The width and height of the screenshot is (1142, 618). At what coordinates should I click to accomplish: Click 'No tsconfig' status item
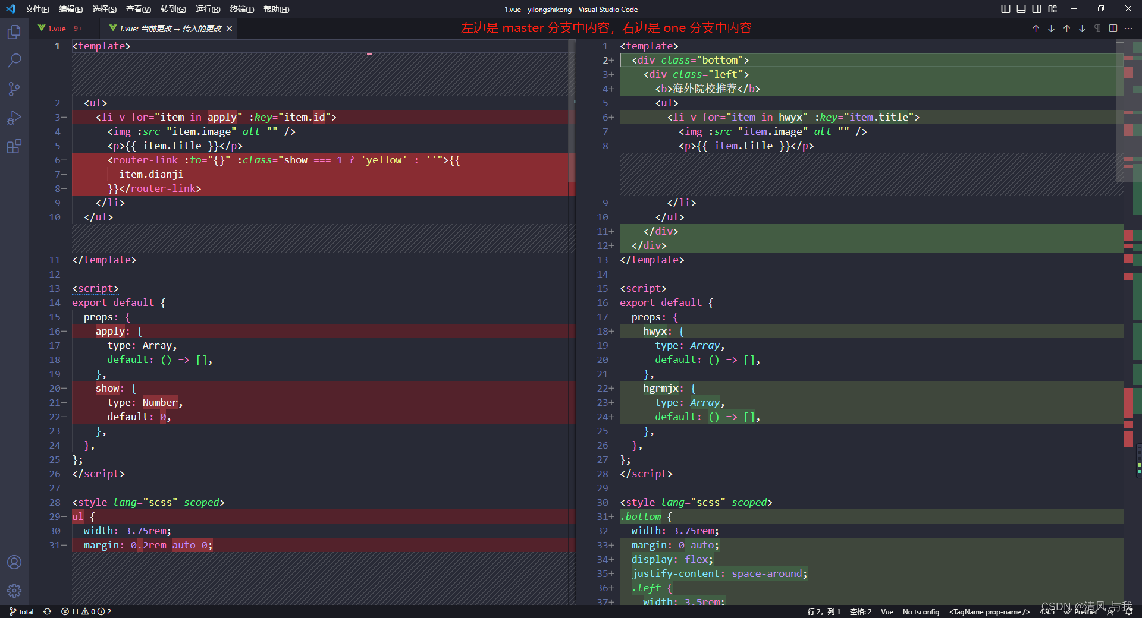(x=921, y=611)
